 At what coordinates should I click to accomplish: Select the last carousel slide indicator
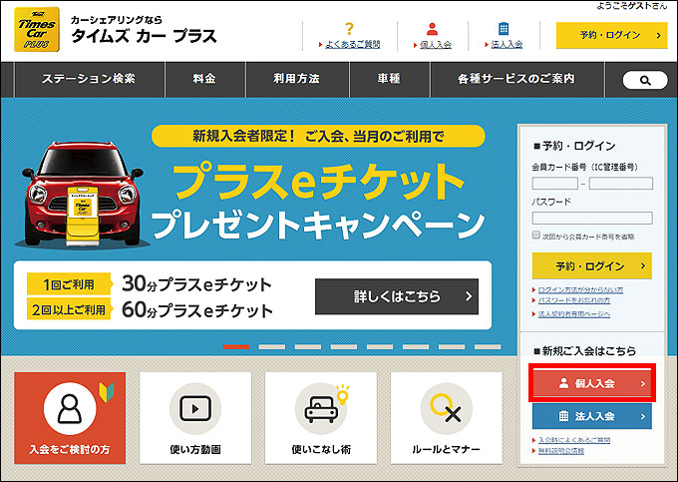click(488, 347)
